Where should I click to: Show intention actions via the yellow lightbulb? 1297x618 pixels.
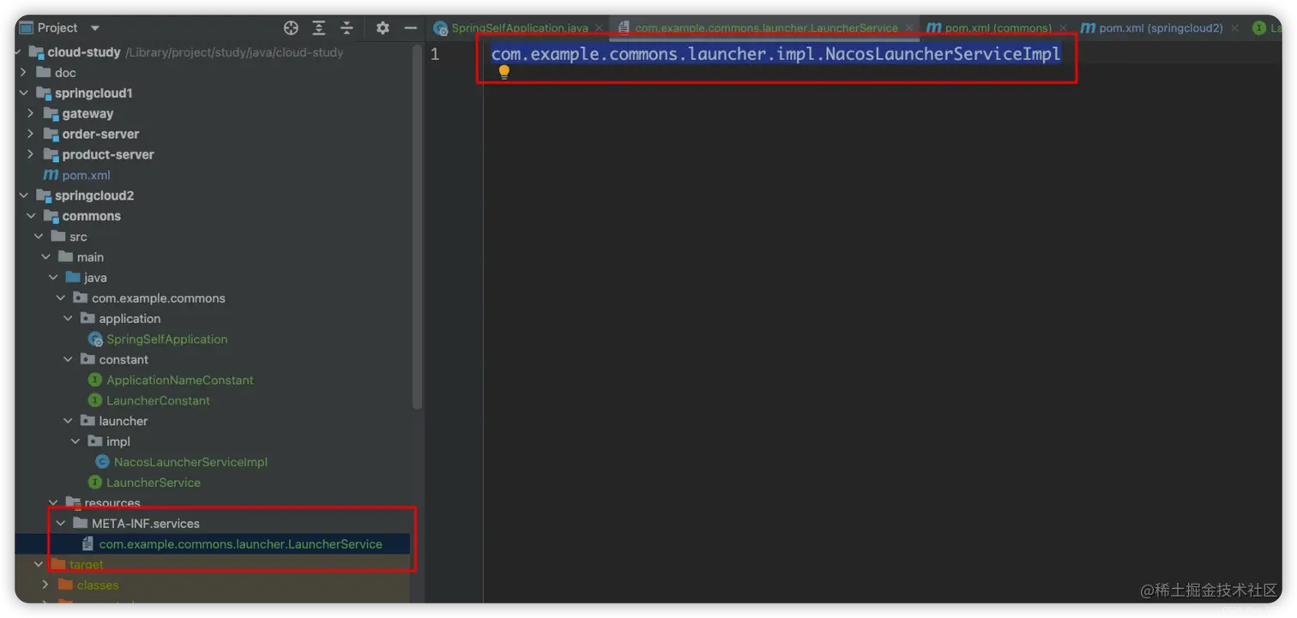tap(504, 73)
